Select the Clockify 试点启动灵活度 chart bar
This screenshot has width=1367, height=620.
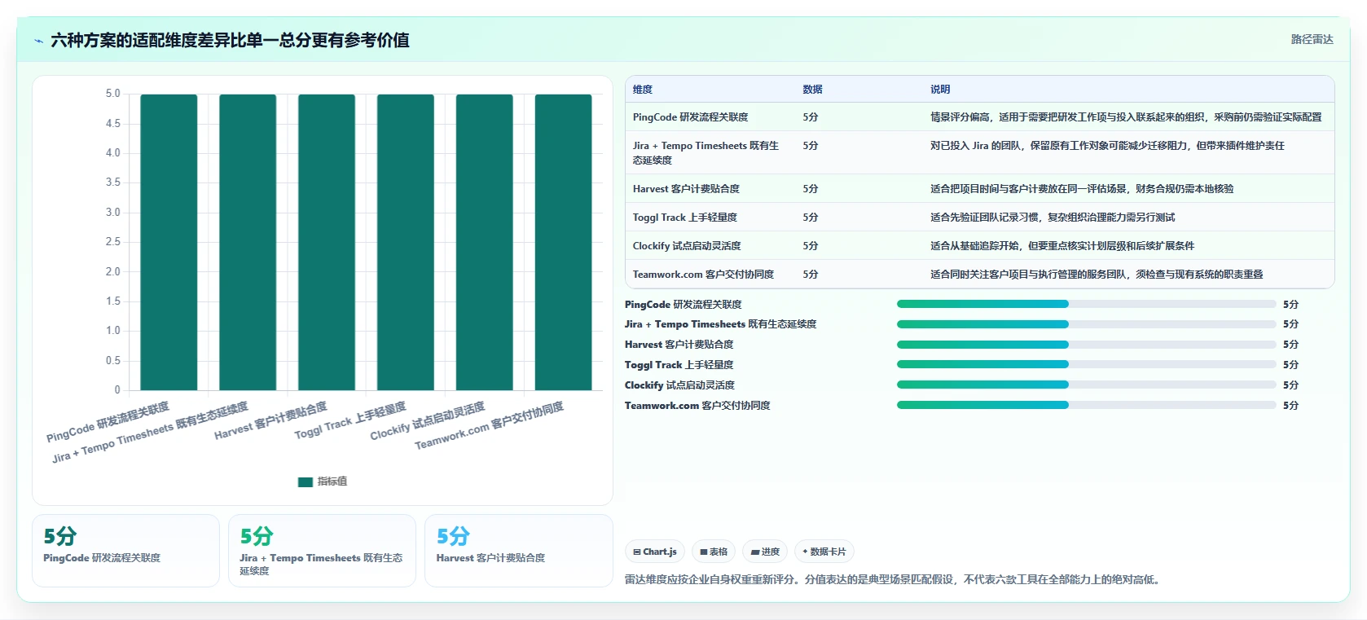click(485, 242)
